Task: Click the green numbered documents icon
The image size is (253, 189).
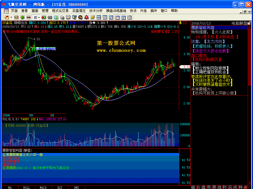Action: (x=56, y=17)
